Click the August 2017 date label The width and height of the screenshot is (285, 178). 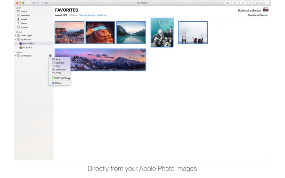(61, 15)
